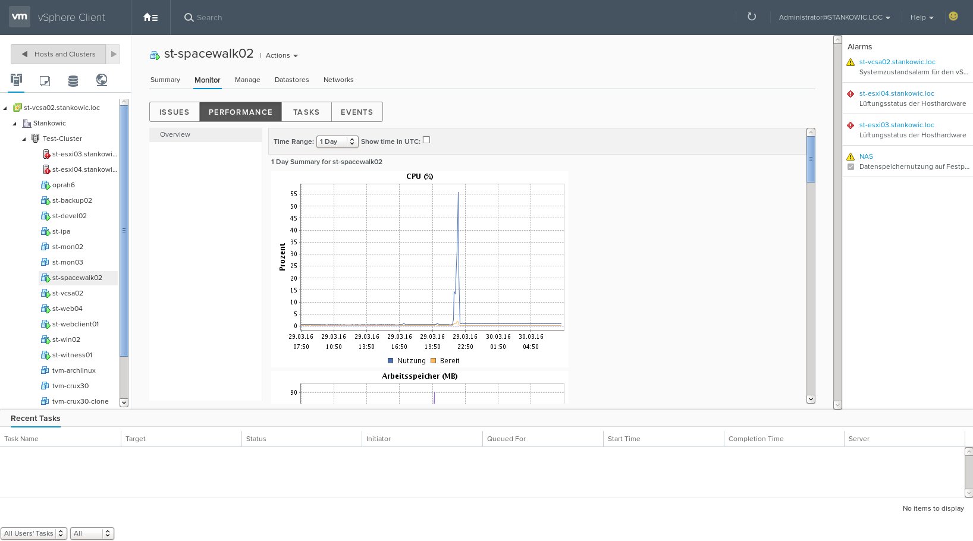Open the Help dropdown menu
The height and width of the screenshot is (541, 973).
922,17
